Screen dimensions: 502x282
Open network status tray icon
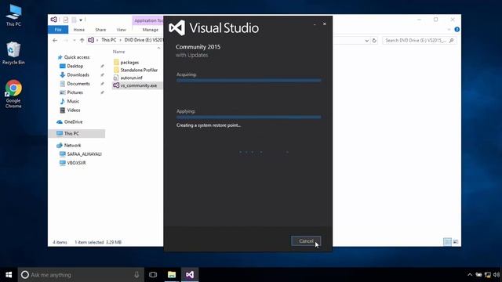tap(488, 275)
